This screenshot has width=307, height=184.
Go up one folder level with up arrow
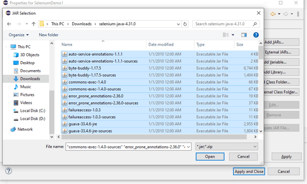pyautogui.click(x=34, y=24)
